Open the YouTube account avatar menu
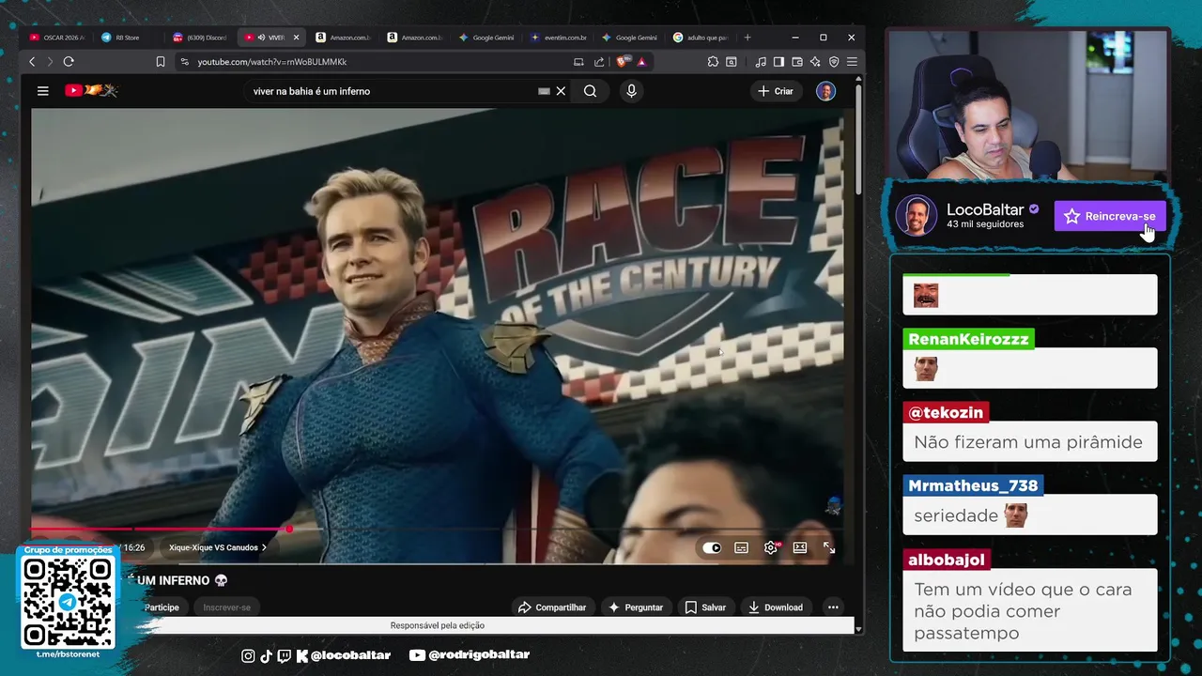1202x676 pixels. 825,91
